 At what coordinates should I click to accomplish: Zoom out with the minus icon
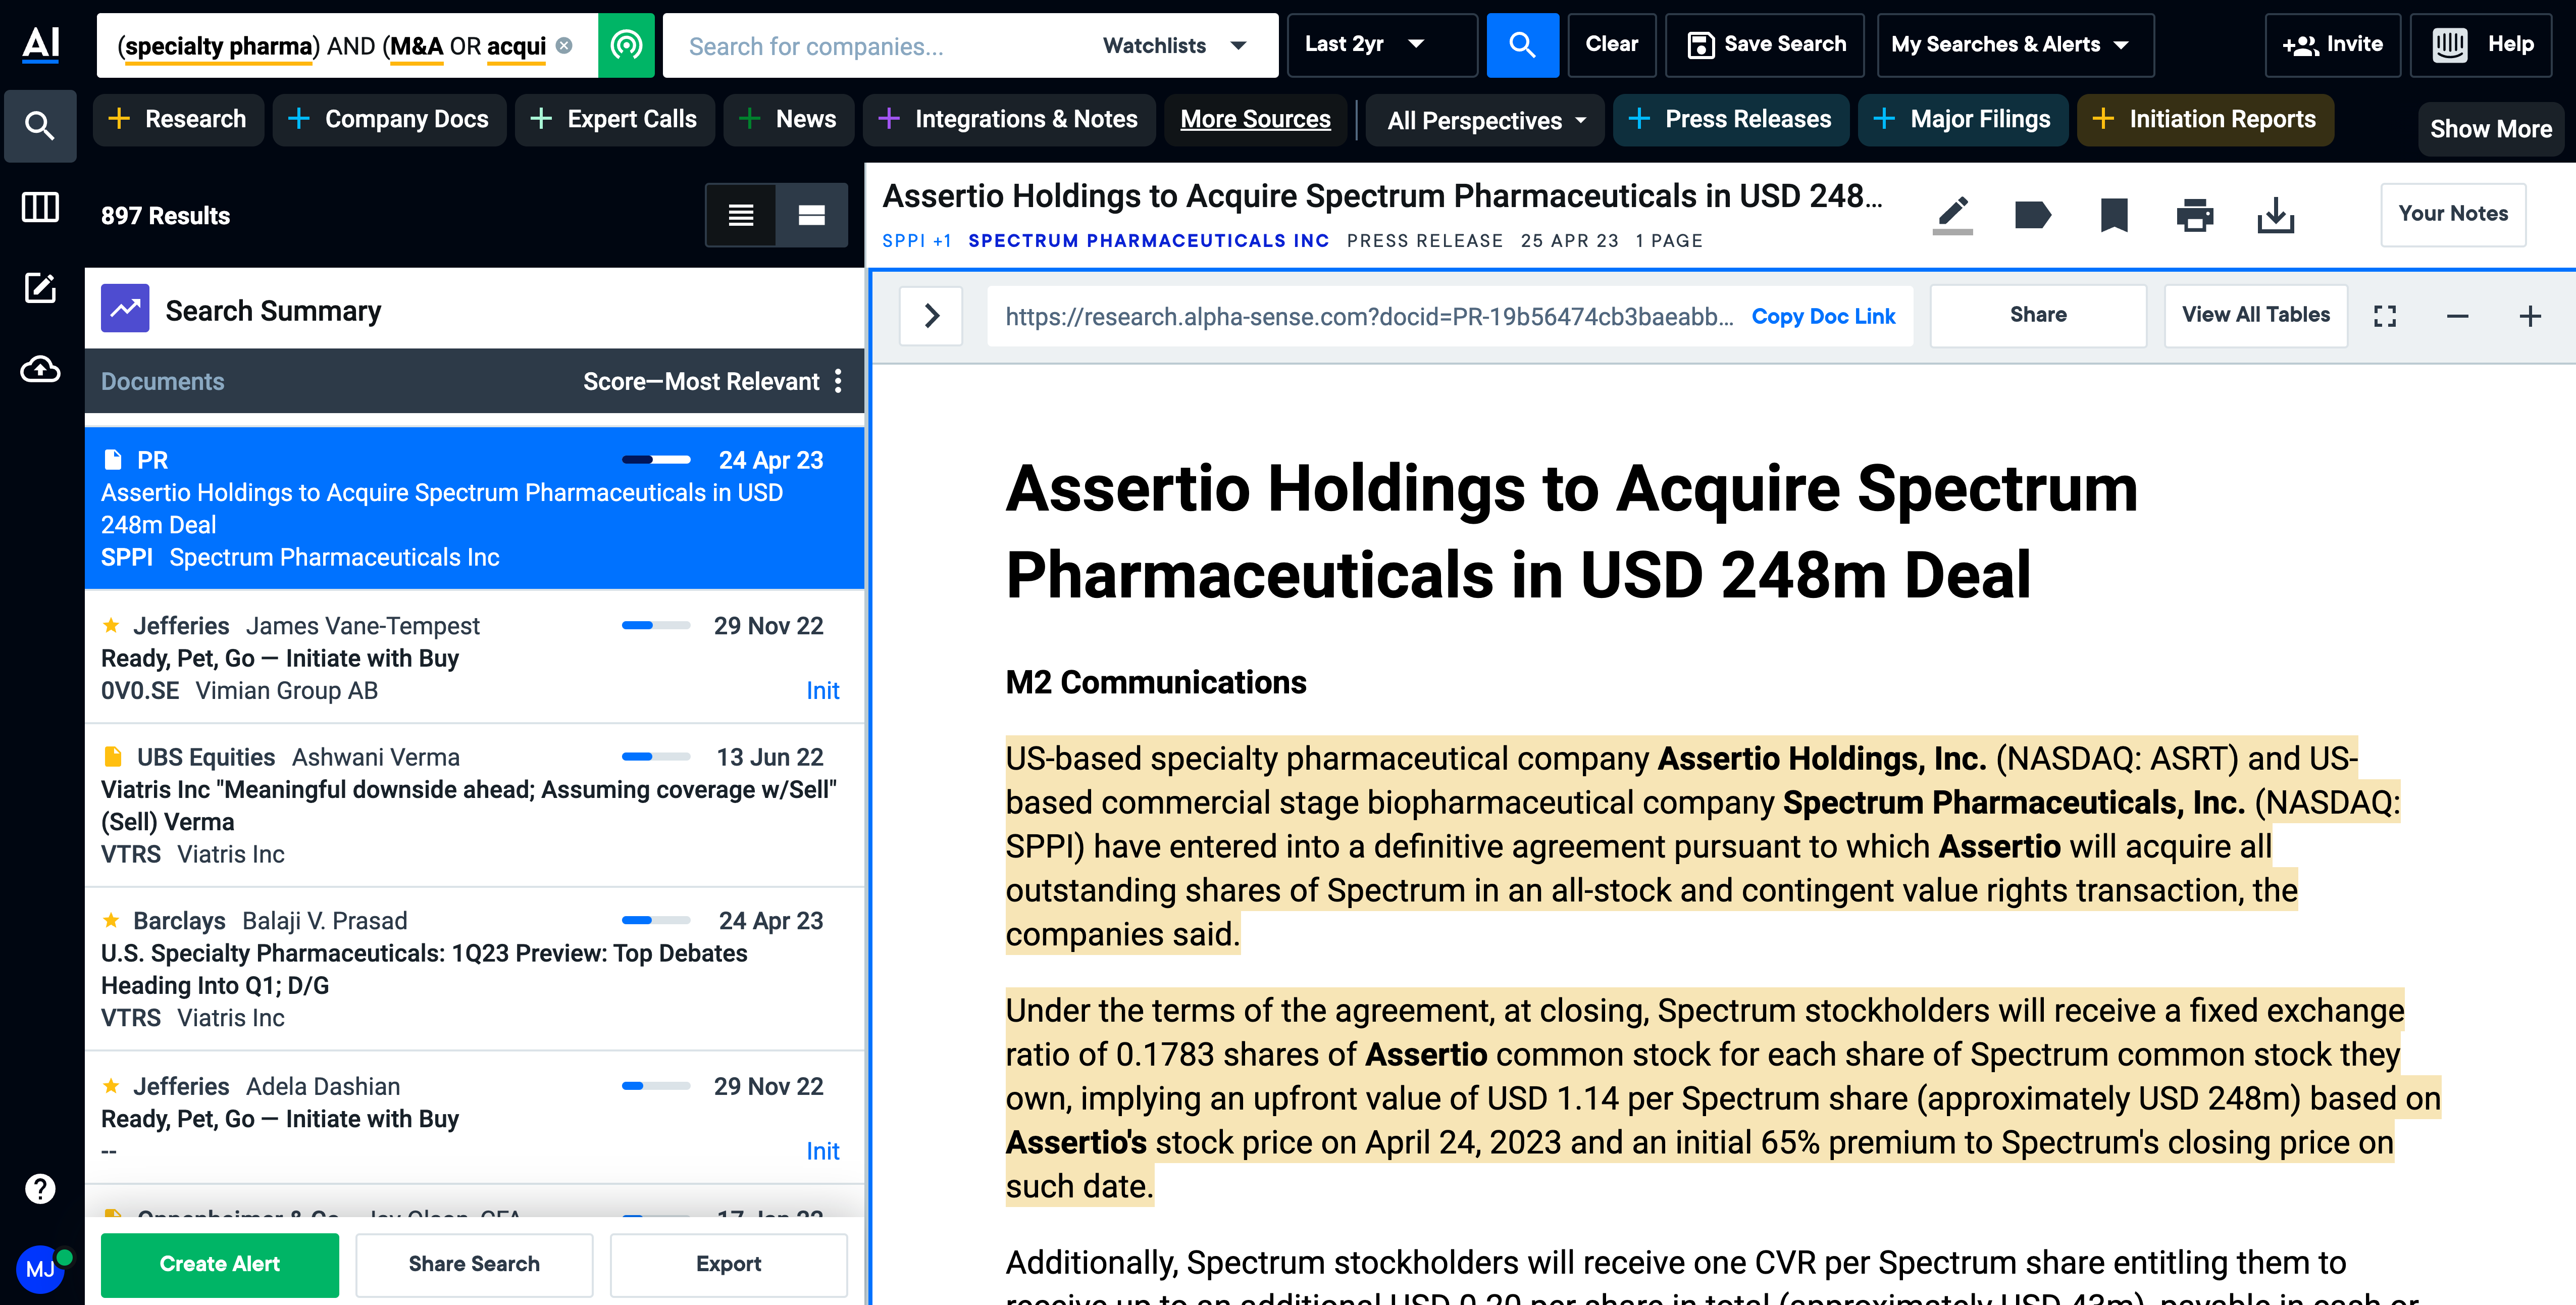click(2457, 316)
